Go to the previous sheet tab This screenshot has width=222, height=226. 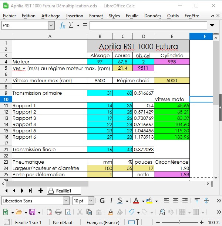tap(14, 191)
